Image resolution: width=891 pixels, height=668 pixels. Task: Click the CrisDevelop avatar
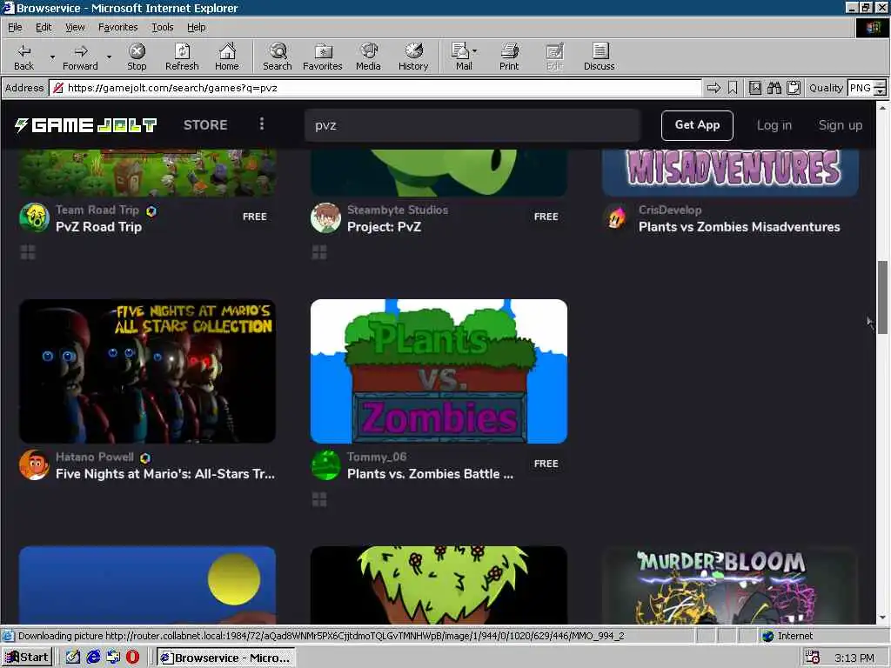point(617,217)
